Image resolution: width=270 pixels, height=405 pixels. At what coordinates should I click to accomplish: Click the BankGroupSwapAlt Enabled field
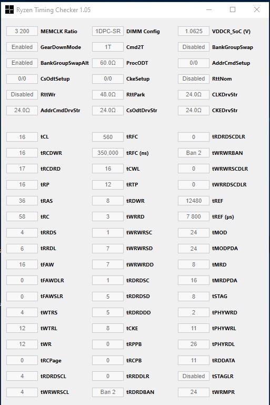22,63
